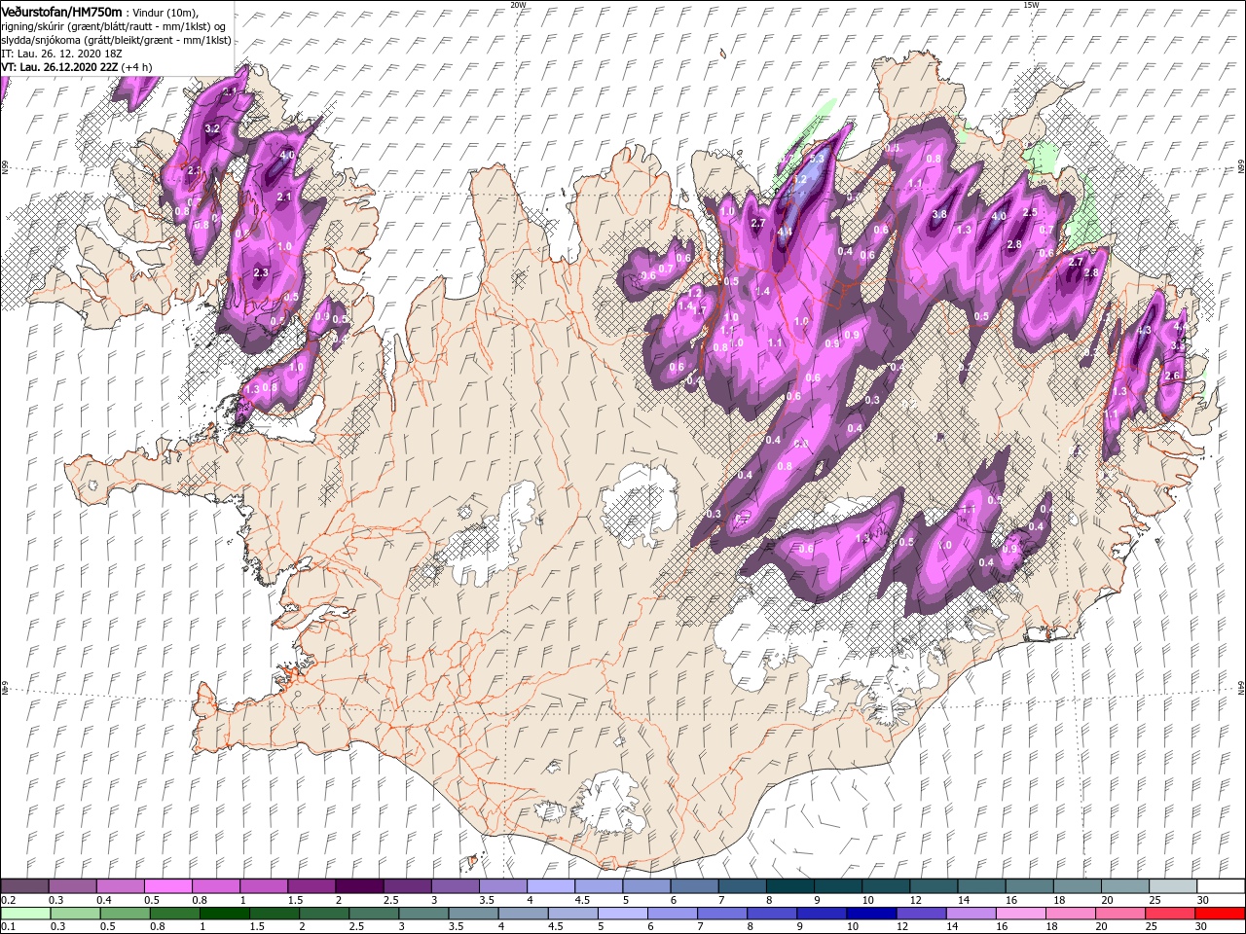The height and width of the screenshot is (934, 1246).
Task: Click the bright red swatch ending the legend
Action: (1221, 915)
